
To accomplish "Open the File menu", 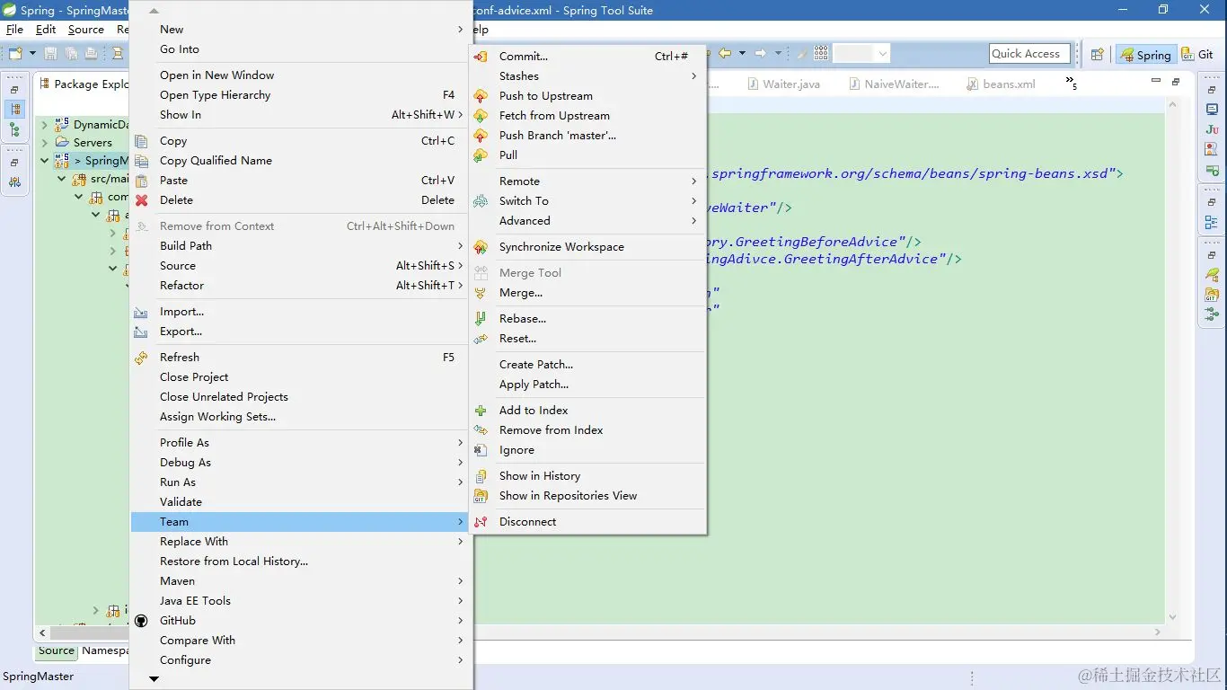I will point(15,30).
